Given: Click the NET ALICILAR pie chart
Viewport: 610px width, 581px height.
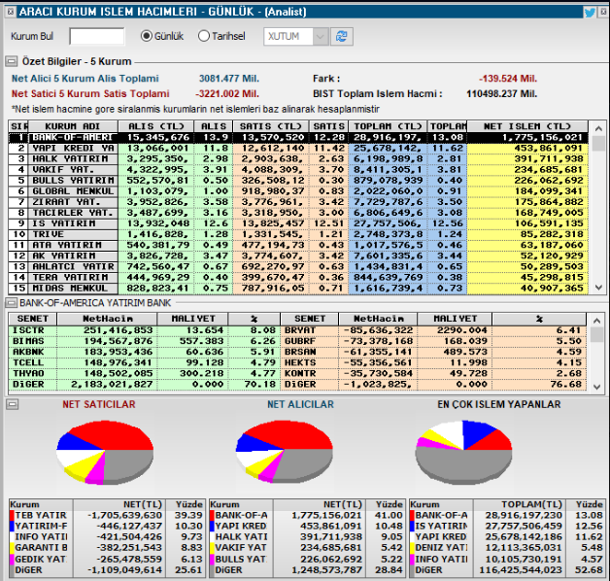Looking at the screenshot, I should tap(285, 452).
